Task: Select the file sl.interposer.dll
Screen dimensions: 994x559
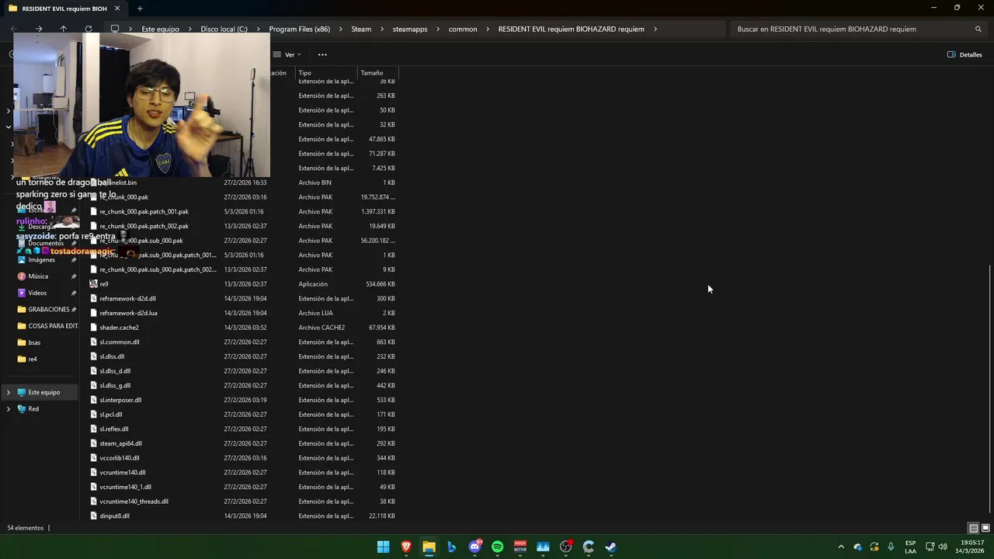Action: point(120,400)
